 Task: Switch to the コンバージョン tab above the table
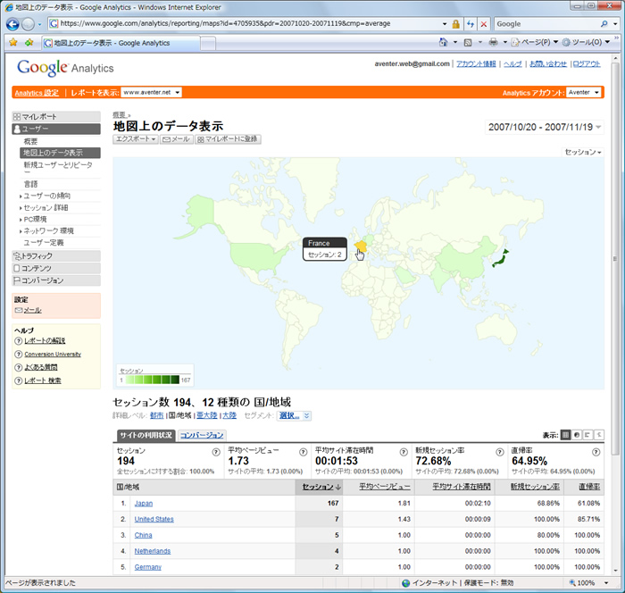[x=202, y=435]
